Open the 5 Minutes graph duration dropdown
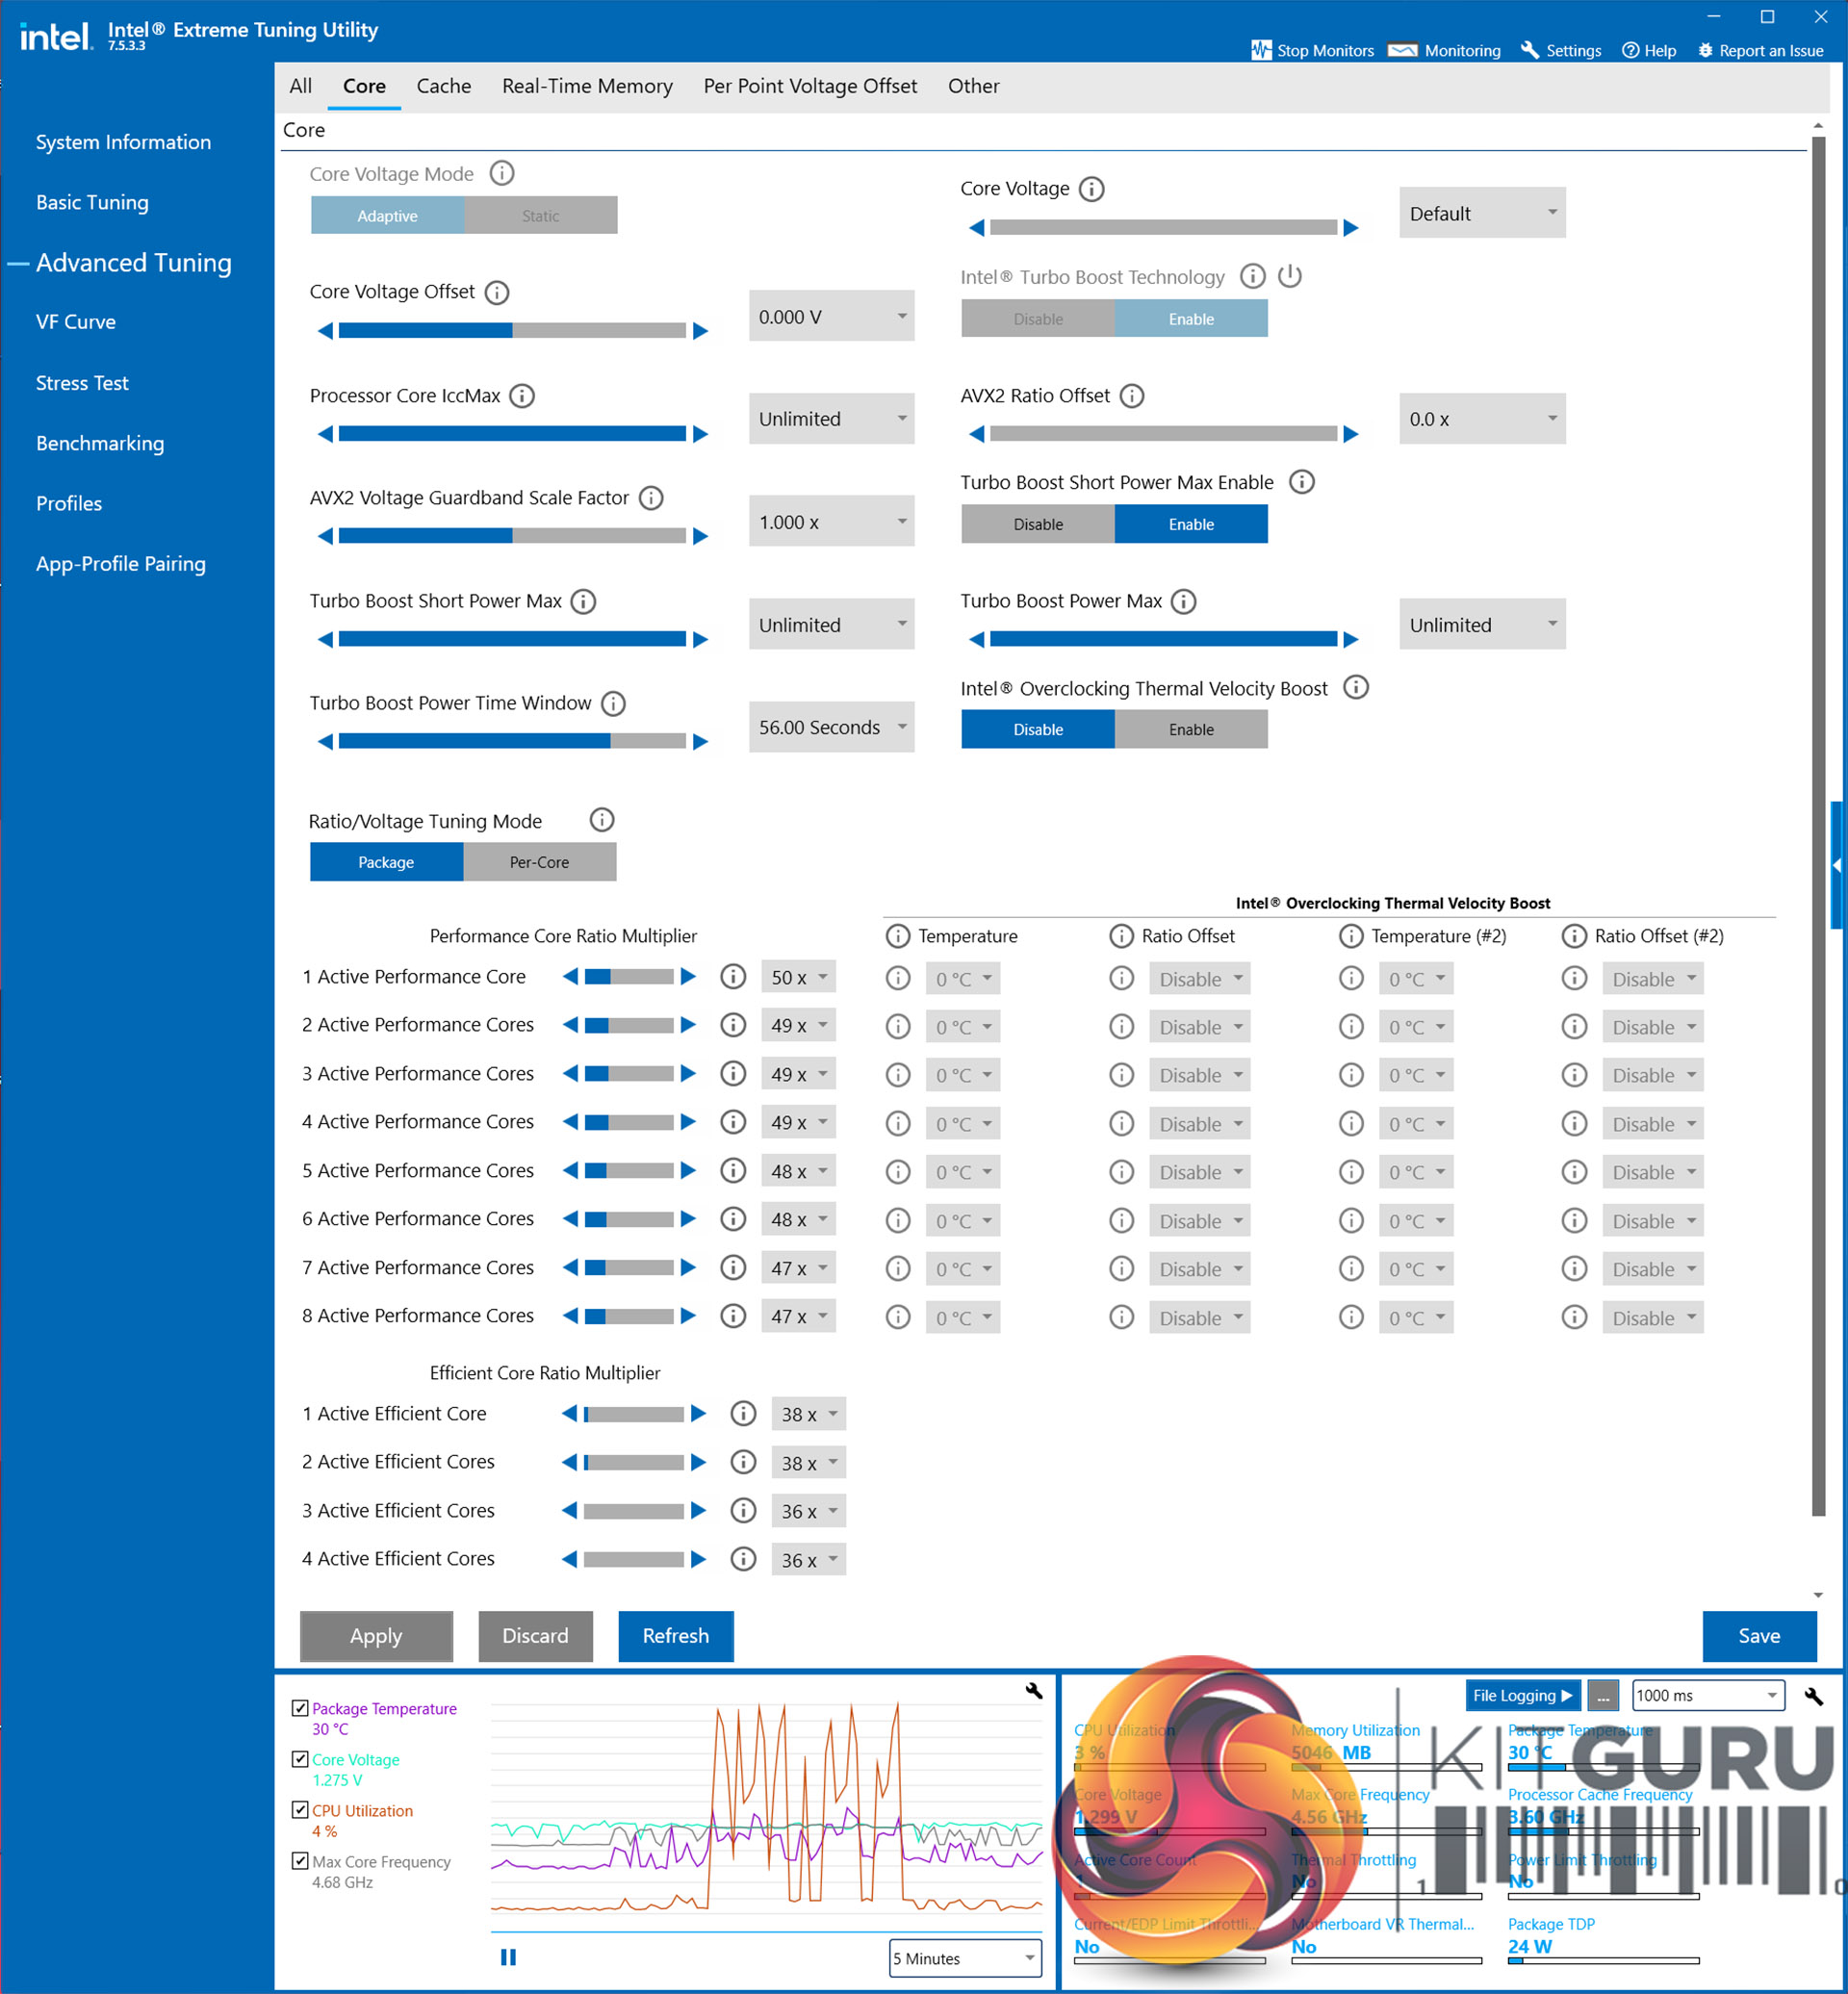This screenshot has width=1848, height=1994. [x=964, y=1958]
